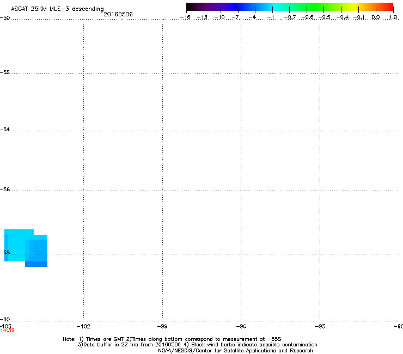Click the -1 color scale label

tap(270, 17)
